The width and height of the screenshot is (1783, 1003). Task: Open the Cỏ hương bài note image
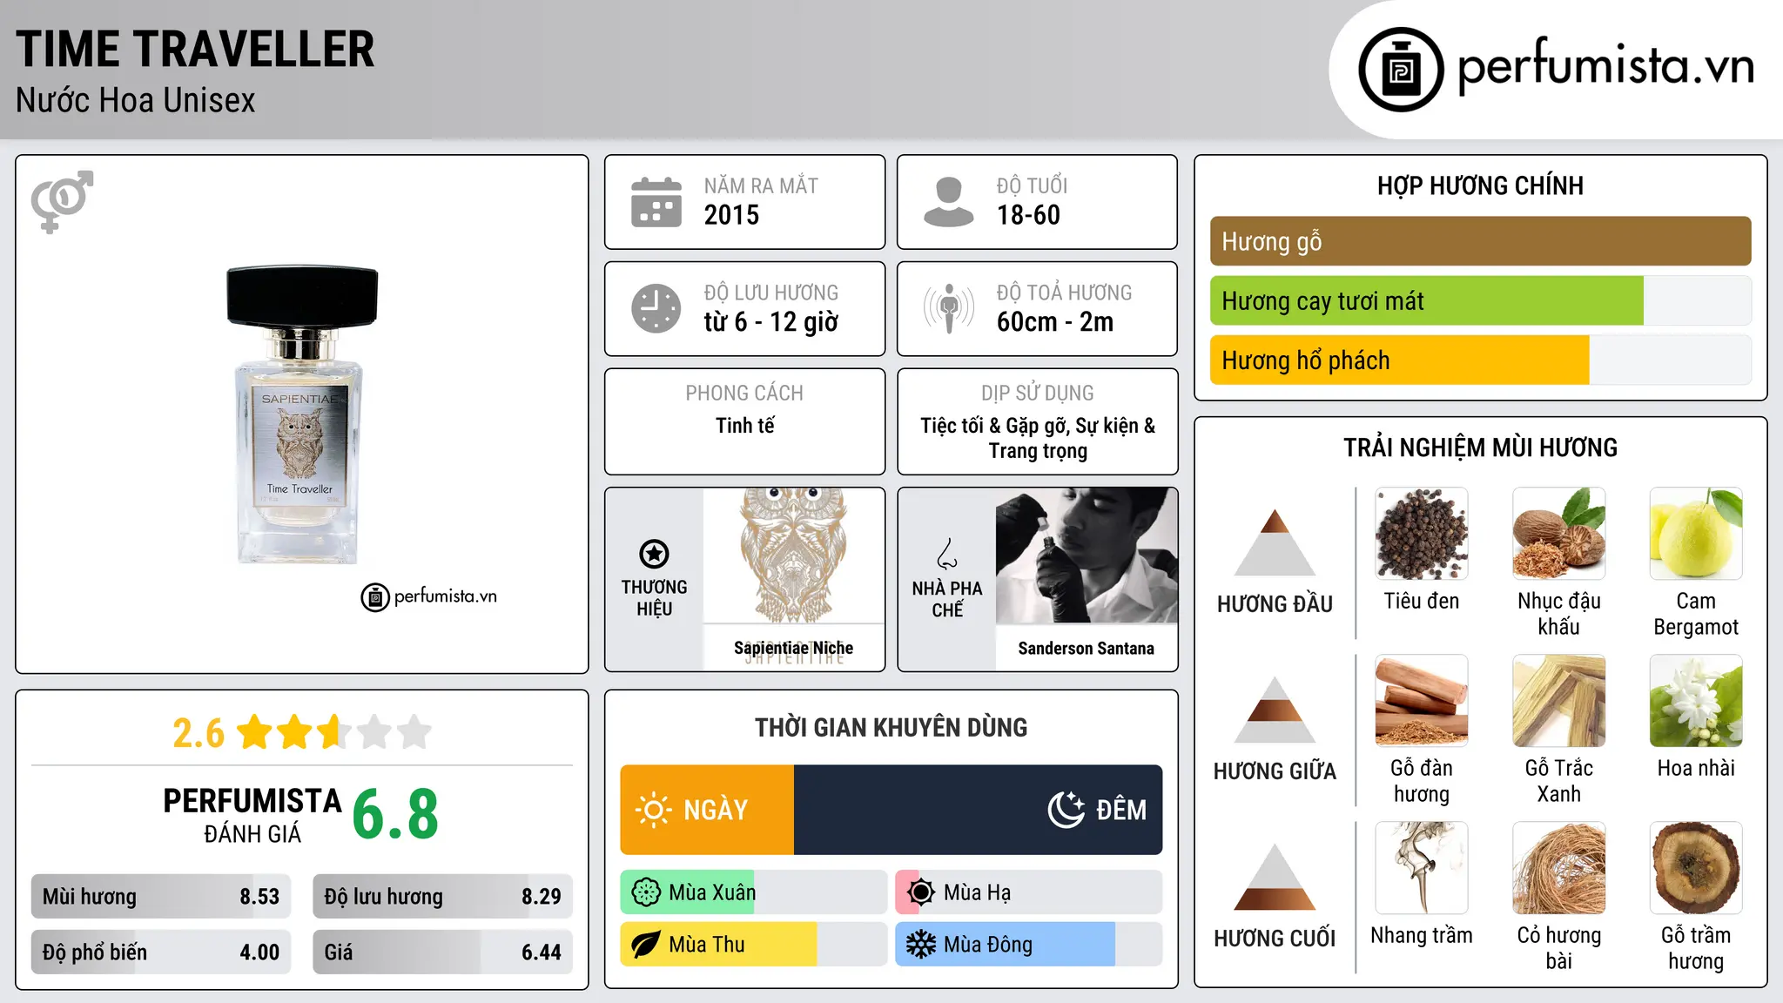point(1559,868)
